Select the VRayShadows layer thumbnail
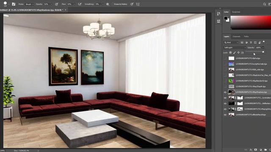The height and width of the screenshot is (152, 271). [231, 92]
